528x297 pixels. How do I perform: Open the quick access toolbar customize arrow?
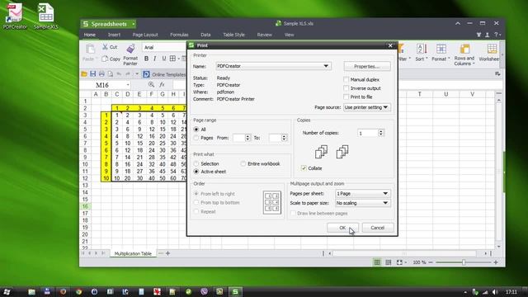tap(137, 74)
